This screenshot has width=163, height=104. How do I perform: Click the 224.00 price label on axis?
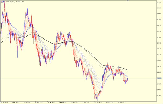tap(159, 60)
